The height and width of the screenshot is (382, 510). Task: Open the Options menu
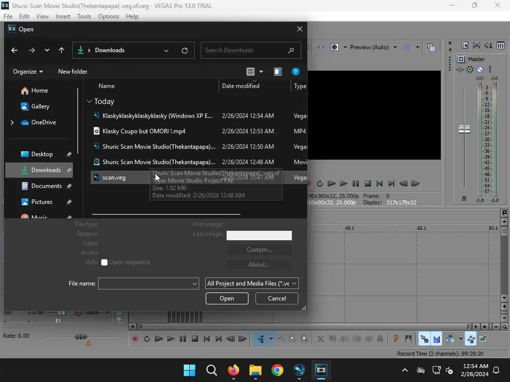pos(108,16)
